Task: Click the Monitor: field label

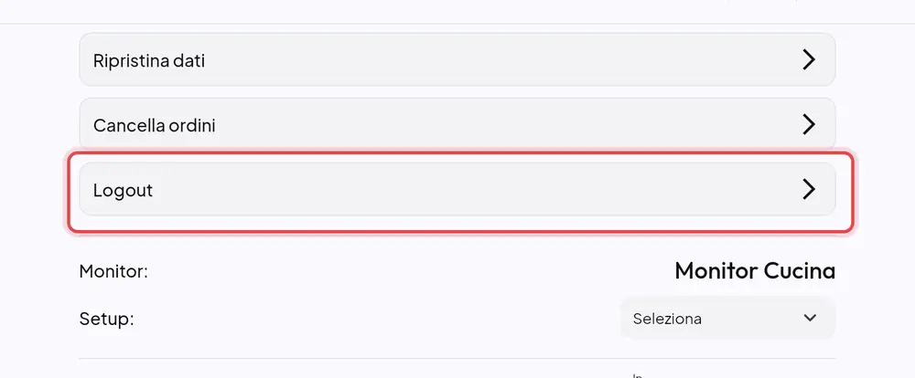Action: click(x=113, y=271)
